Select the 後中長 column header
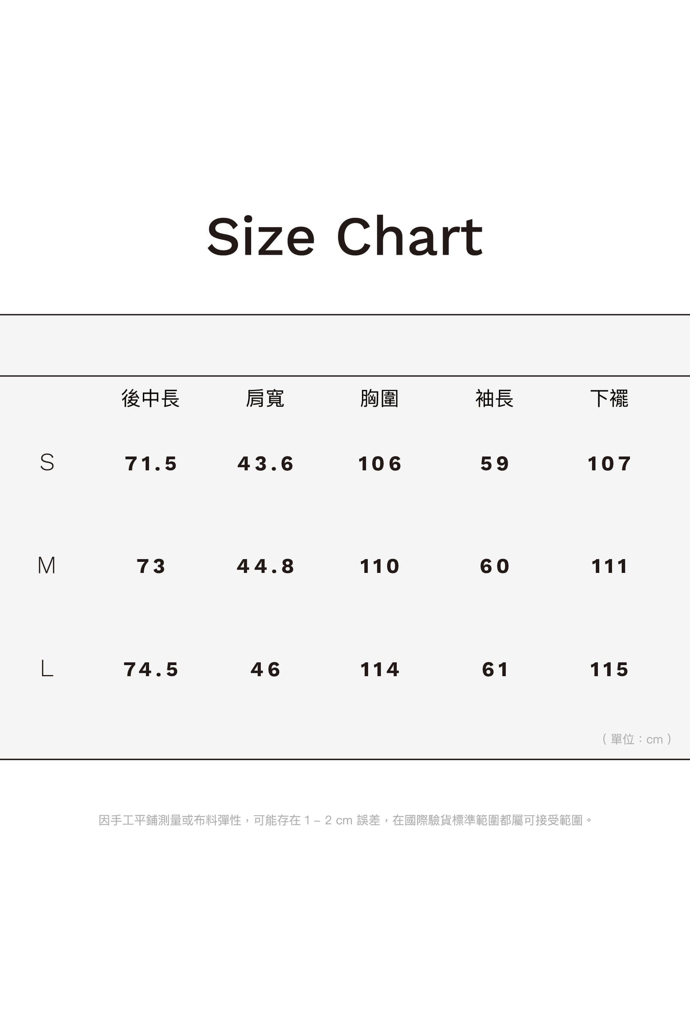Screen dimensions: 690x1036 150,398
